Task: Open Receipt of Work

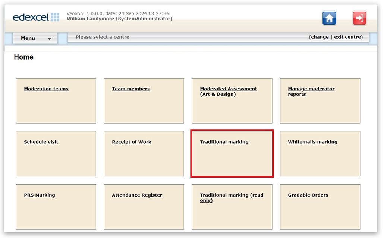Action: point(132,142)
